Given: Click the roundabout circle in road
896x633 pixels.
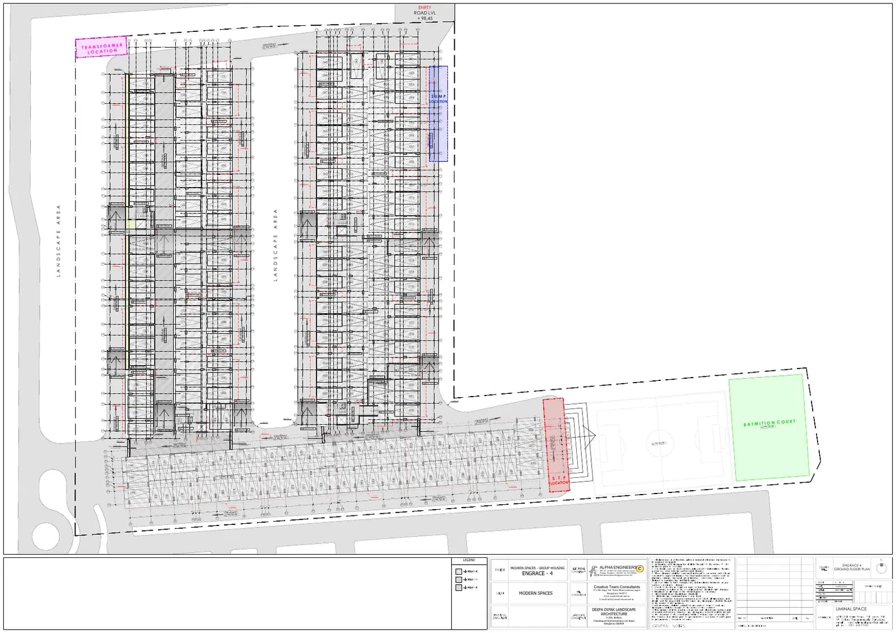Looking at the screenshot, I should coord(46,537).
